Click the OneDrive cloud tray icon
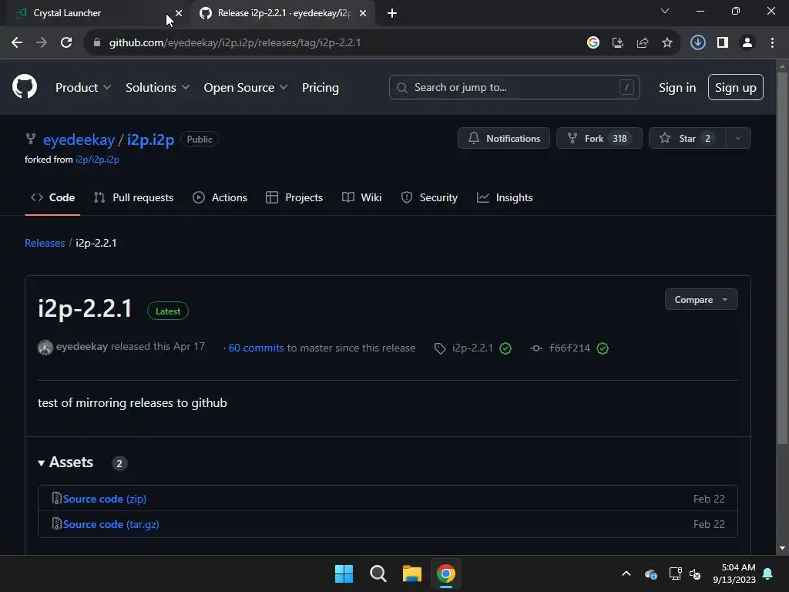This screenshot has height=592, width=789. (x=650, y=573)
